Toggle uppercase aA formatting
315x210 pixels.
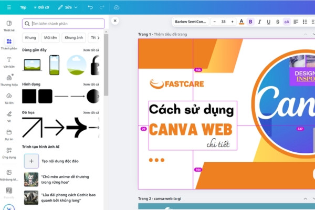287,22
